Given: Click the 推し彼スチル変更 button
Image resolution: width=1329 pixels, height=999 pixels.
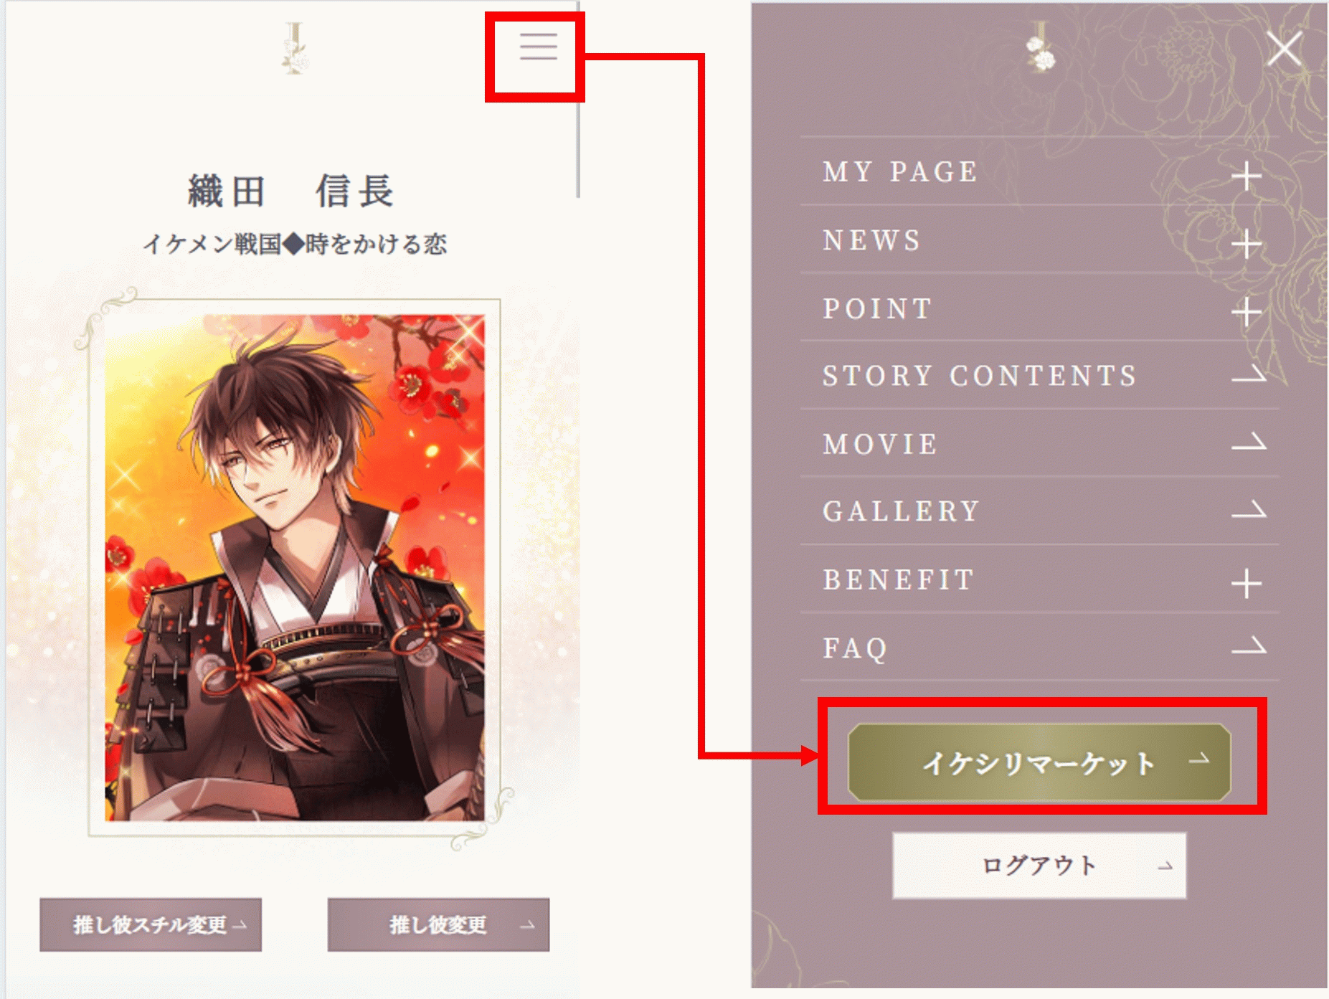Looking at the screenshot, I should click(151, 924).
